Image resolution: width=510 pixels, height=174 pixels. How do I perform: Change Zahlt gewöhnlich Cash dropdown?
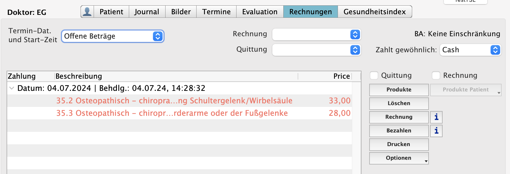point(470,50)
